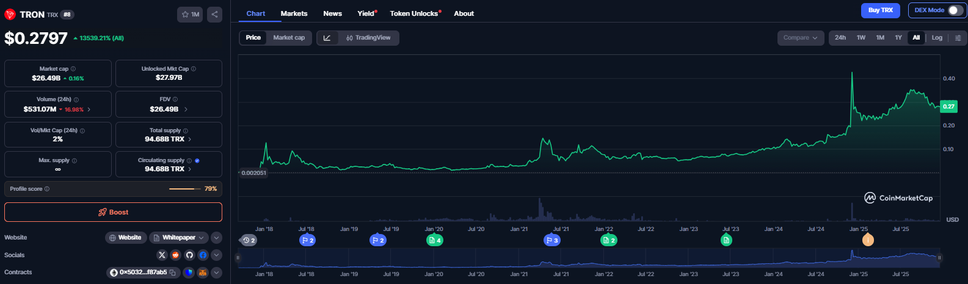Click the left handle of range slider
The height and width of the screenshot is (284, 968).
[x=238, y=258]
